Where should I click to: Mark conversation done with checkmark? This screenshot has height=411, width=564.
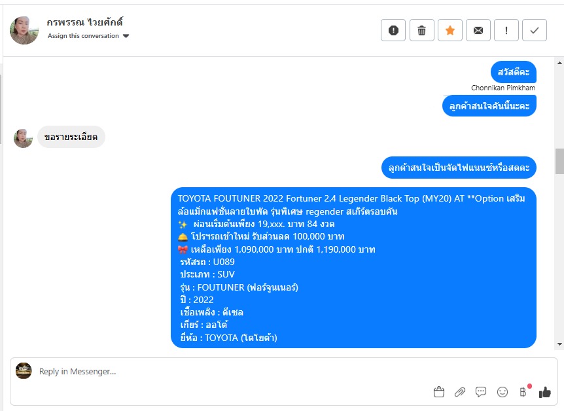(535, 30)
